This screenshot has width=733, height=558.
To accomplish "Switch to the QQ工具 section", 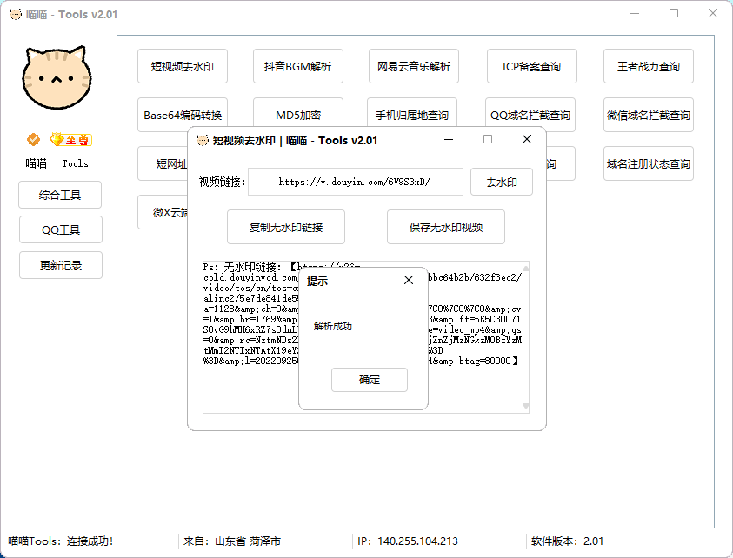I will (x=61, y=229).
